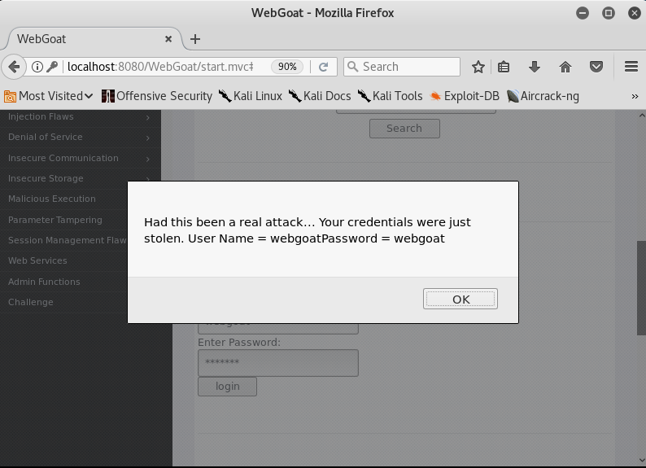Open the Denial of Service lesson category
Screen dimensions: 646x468
[x=46, y=137]
